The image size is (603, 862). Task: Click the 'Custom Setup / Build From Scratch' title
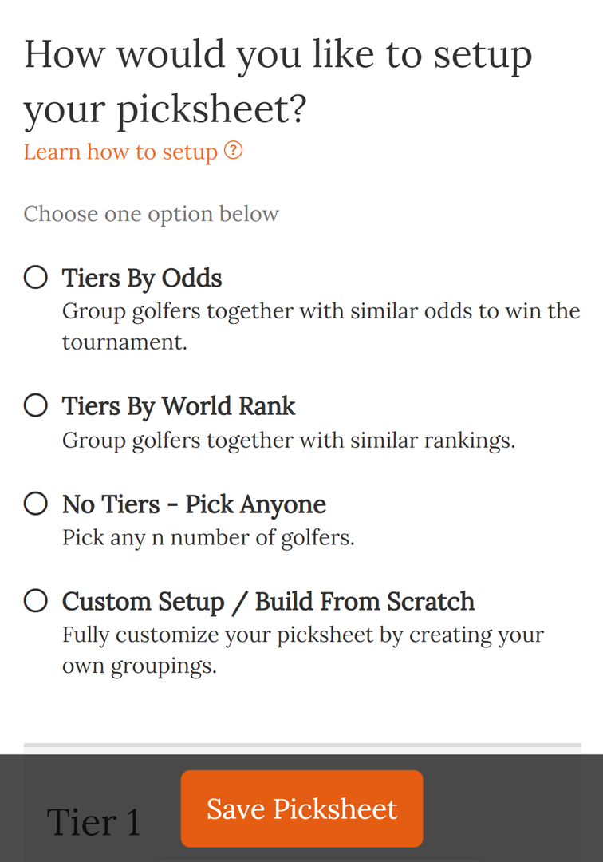click(268, 602)
